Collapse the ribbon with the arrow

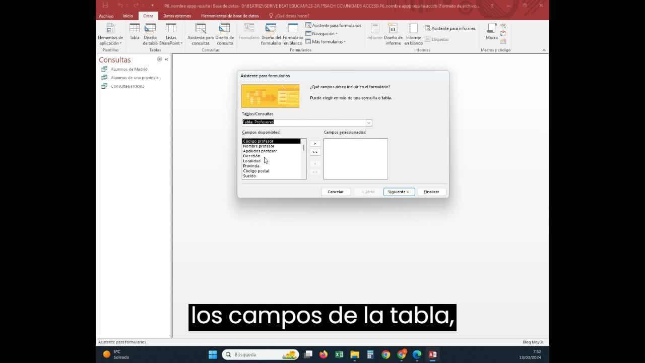point(544,50)
